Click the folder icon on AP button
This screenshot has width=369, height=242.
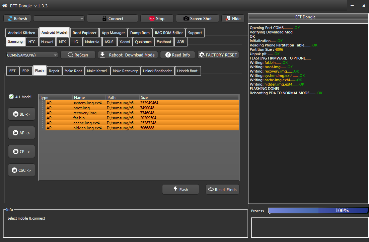tap(15, 133)
